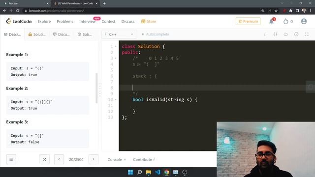Click the 'Example 2:' heading
The width and height of the screenshot is (315, 177).
tap(17, 88)
